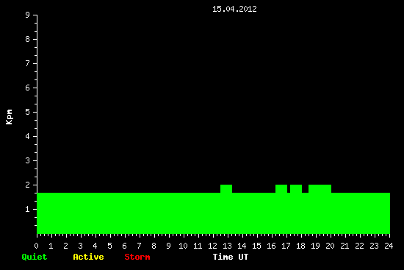Image resolution: width=404 pixels, height=270 pixels.
Task: Click the 2 tick on Kpm axis
Action: pyautogui.click(x=28, y=185)
